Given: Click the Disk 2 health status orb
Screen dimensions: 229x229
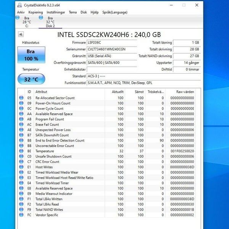Looking at the screenshot, I should tap(41, 18).
